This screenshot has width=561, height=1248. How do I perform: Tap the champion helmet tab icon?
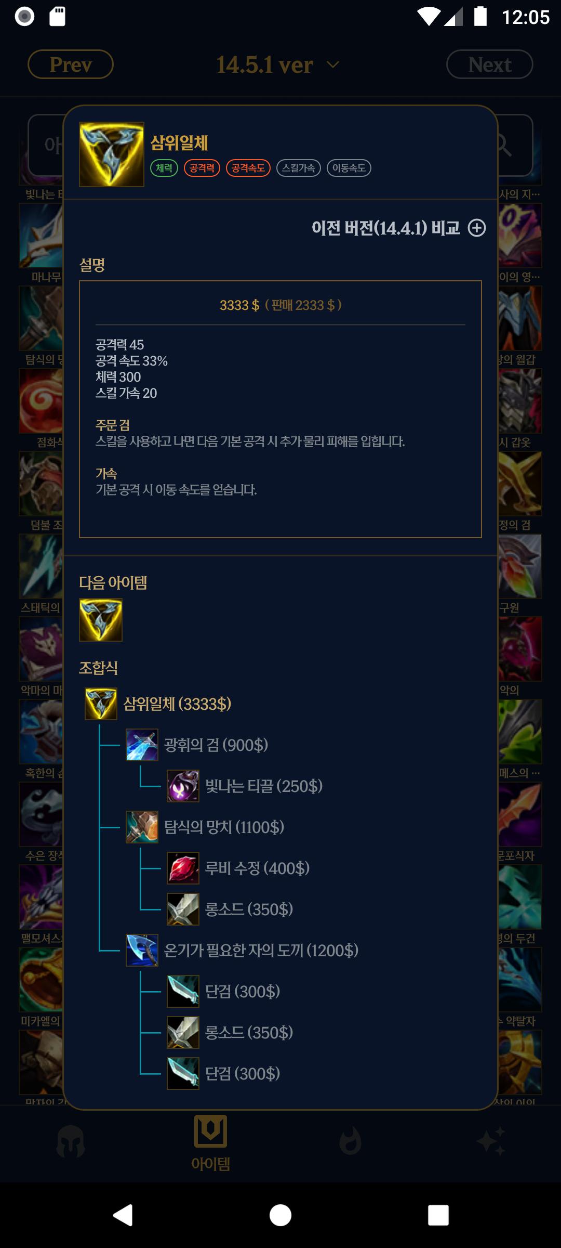coord(71,1141)
